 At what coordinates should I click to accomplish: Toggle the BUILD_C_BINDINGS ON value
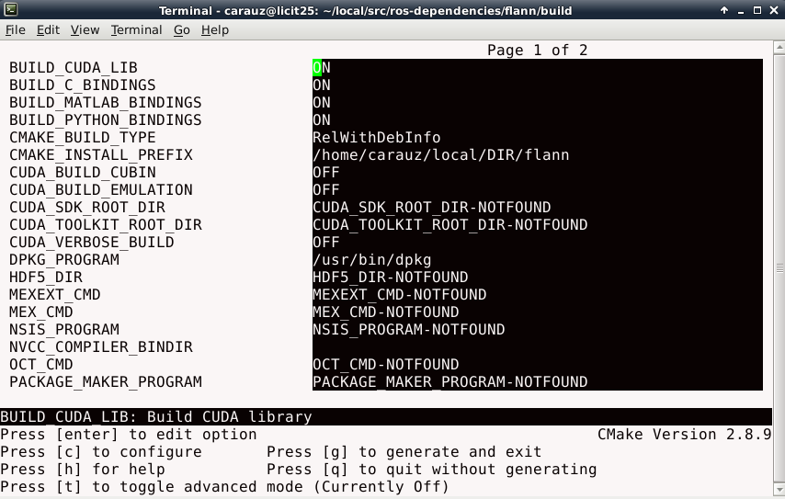(322, 85)
